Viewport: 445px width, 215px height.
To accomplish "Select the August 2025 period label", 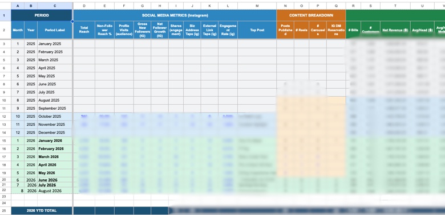I will click(x=55, y=101).
